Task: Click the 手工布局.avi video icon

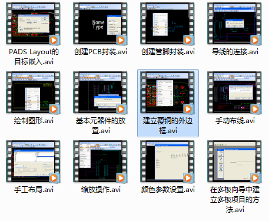Action: point(33,161)
